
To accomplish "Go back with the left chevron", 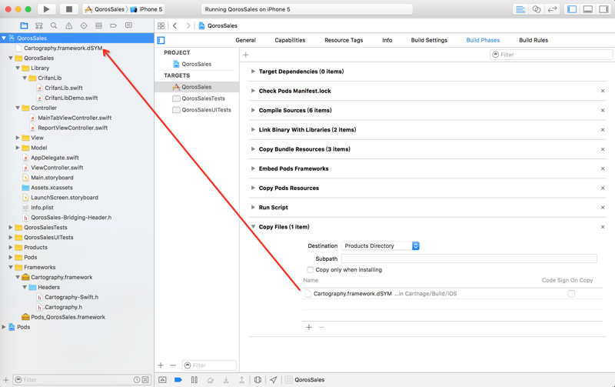I will click(x=175, y=25).
